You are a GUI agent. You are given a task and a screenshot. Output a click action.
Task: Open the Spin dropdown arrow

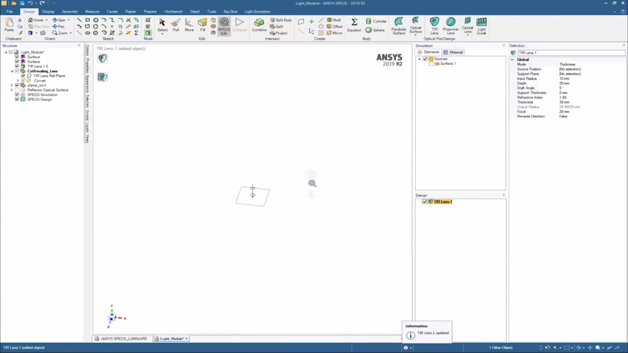point(68,20)
